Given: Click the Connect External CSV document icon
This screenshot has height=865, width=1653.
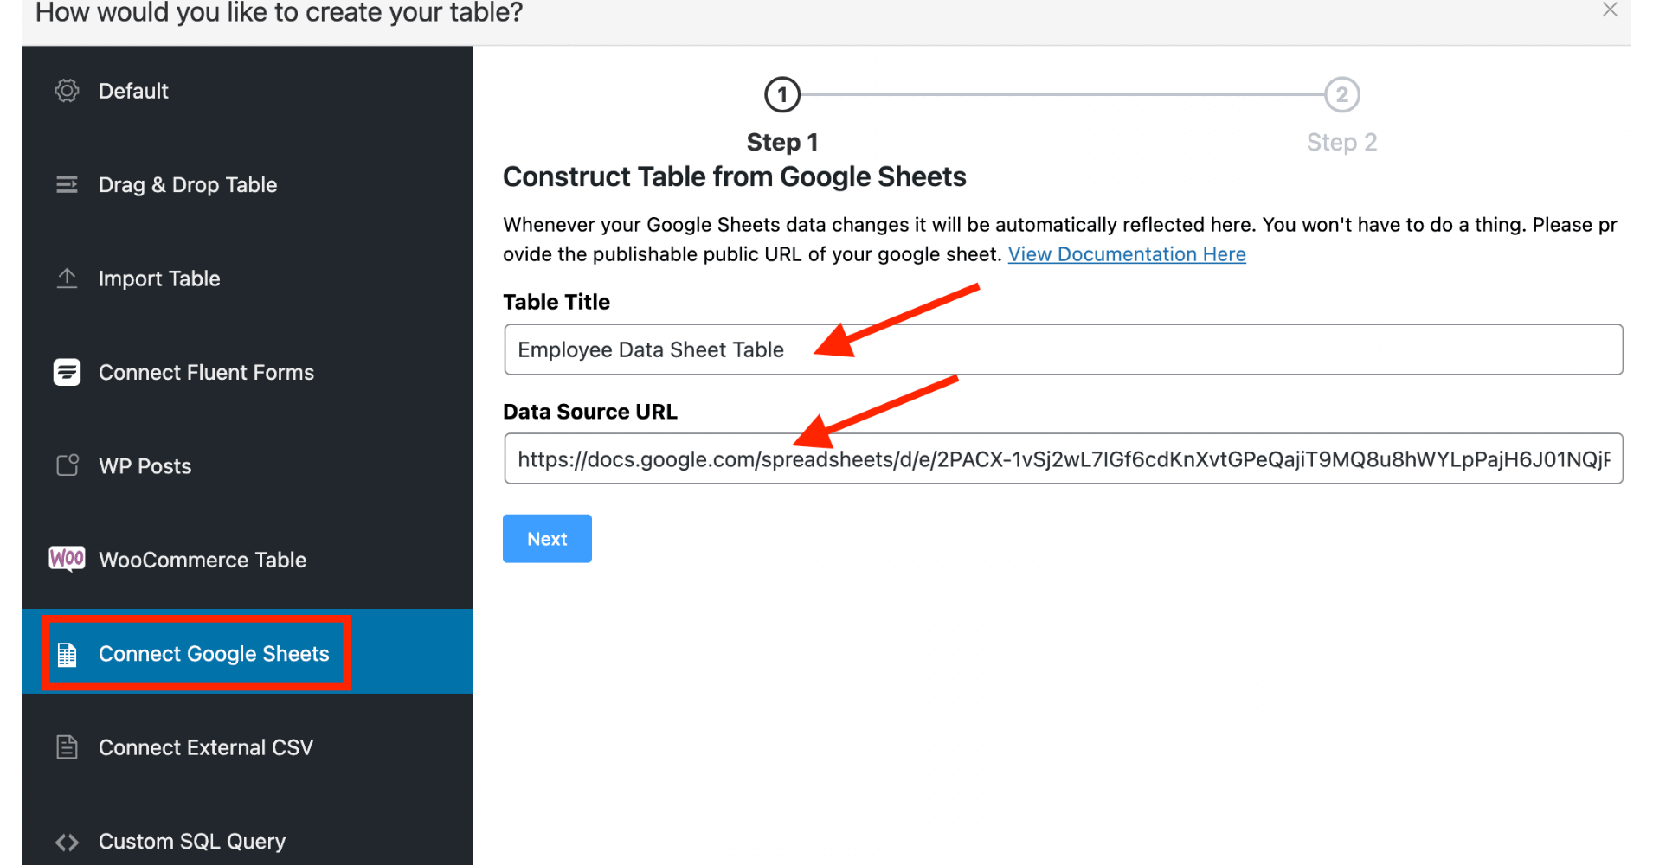Looking at the screenshot, I should (68, 746).
